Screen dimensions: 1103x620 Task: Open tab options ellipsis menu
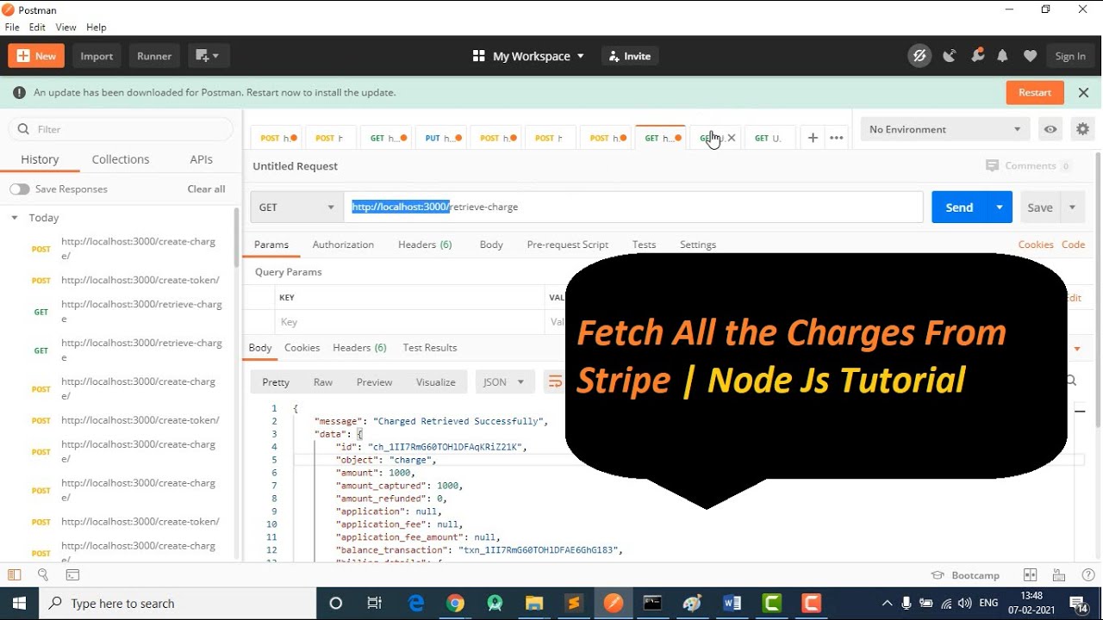[836, 138]
